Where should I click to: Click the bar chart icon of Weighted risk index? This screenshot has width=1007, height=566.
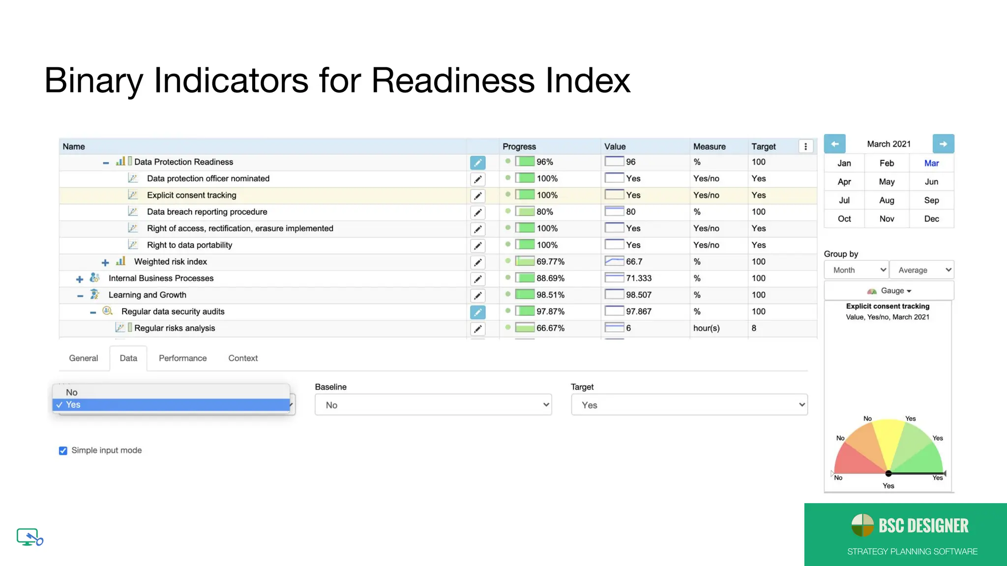[120, 261]
